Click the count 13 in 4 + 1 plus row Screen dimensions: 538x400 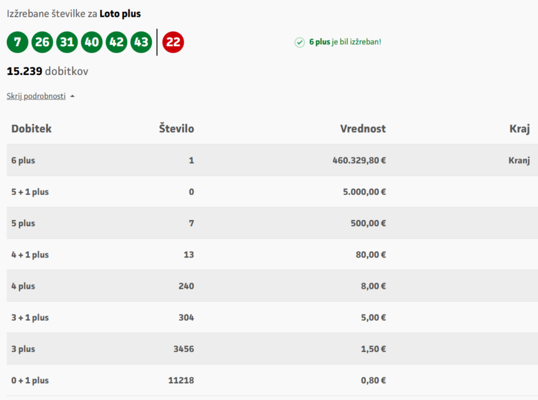(x=189, y=255)
